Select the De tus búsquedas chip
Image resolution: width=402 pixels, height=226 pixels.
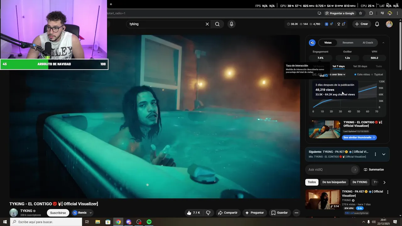click(334, 182)
